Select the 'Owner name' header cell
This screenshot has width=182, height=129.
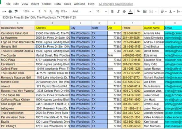154,28
